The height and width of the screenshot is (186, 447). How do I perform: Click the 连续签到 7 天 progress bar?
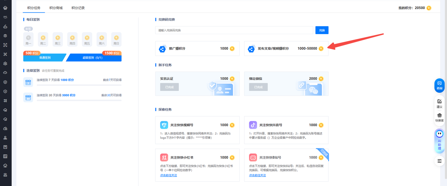(79, 85)
